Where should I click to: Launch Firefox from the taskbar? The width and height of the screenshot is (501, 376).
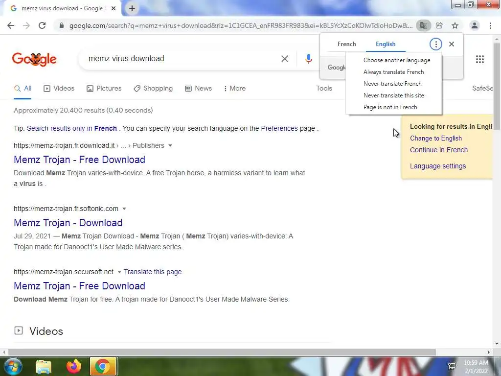pyautogui.click(x=73, y=366)
